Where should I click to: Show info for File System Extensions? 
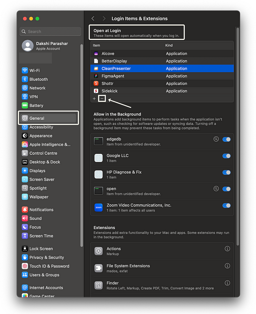pyautogui.click(x=227, y=266)
